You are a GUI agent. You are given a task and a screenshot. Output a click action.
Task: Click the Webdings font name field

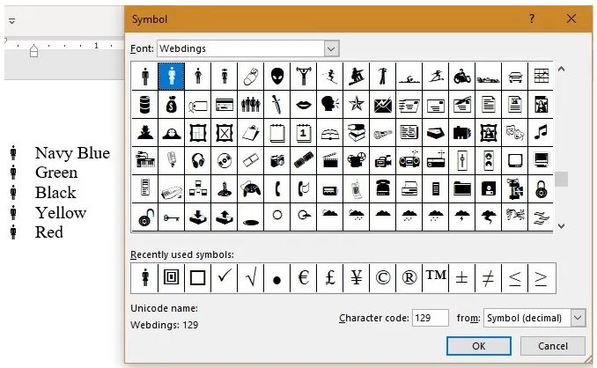click(240, 48)
